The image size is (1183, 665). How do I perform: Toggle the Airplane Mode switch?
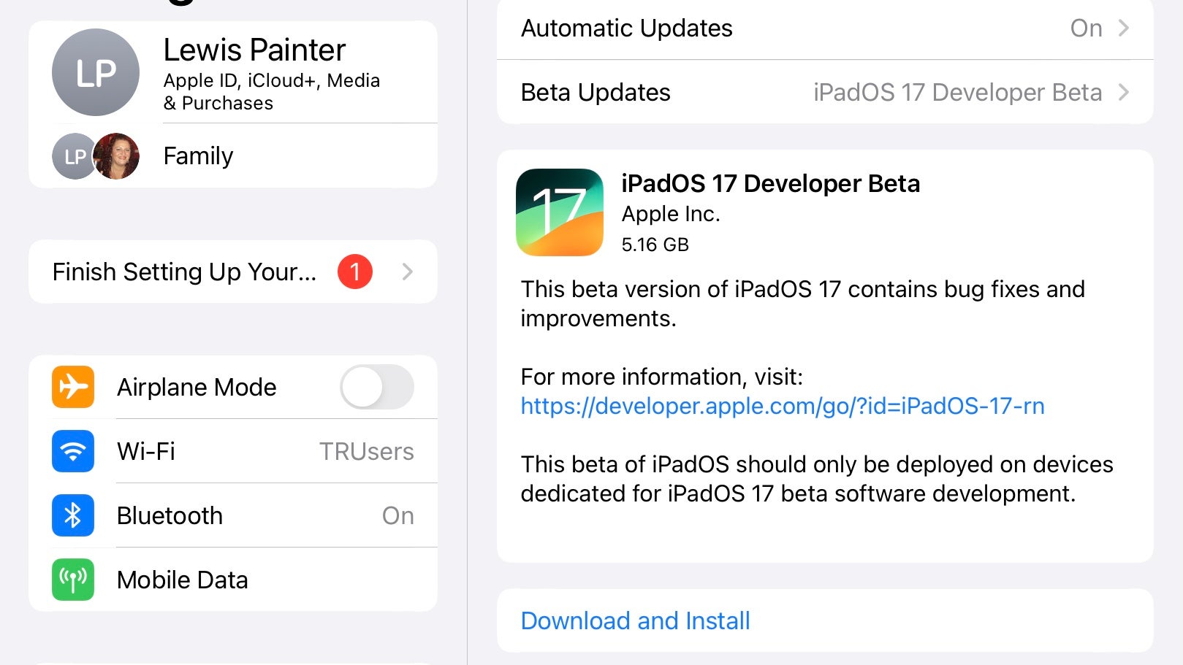[x=377, y=387]
